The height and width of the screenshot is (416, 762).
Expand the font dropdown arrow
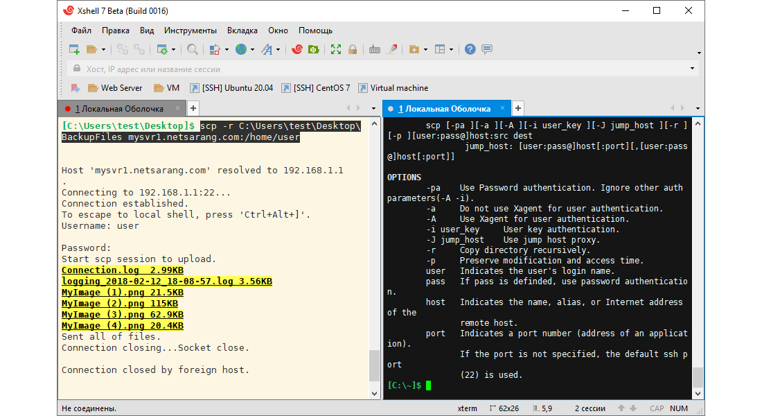pos(278,50)
